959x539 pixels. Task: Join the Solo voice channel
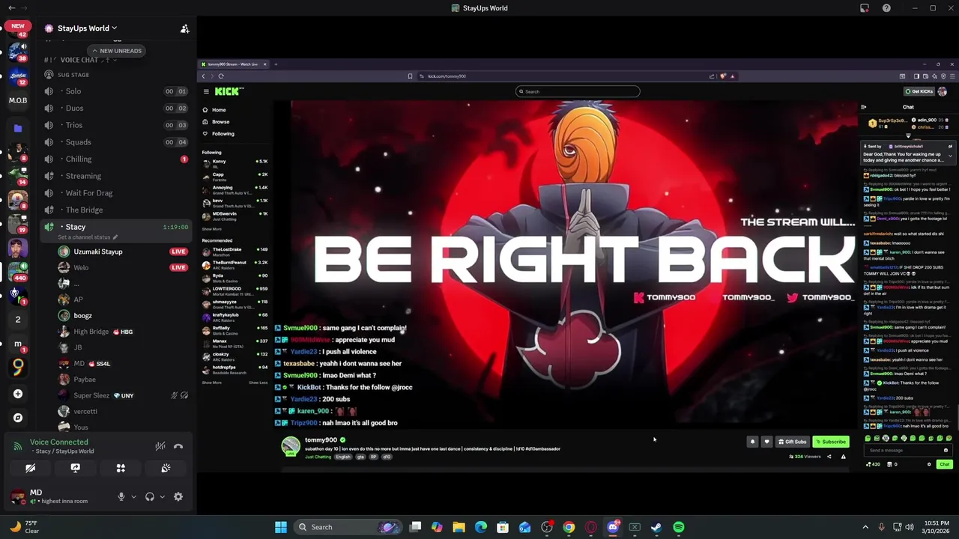point(116,91)
